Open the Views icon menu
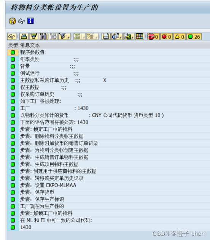210x240 pixels. [x=117, y=37]
